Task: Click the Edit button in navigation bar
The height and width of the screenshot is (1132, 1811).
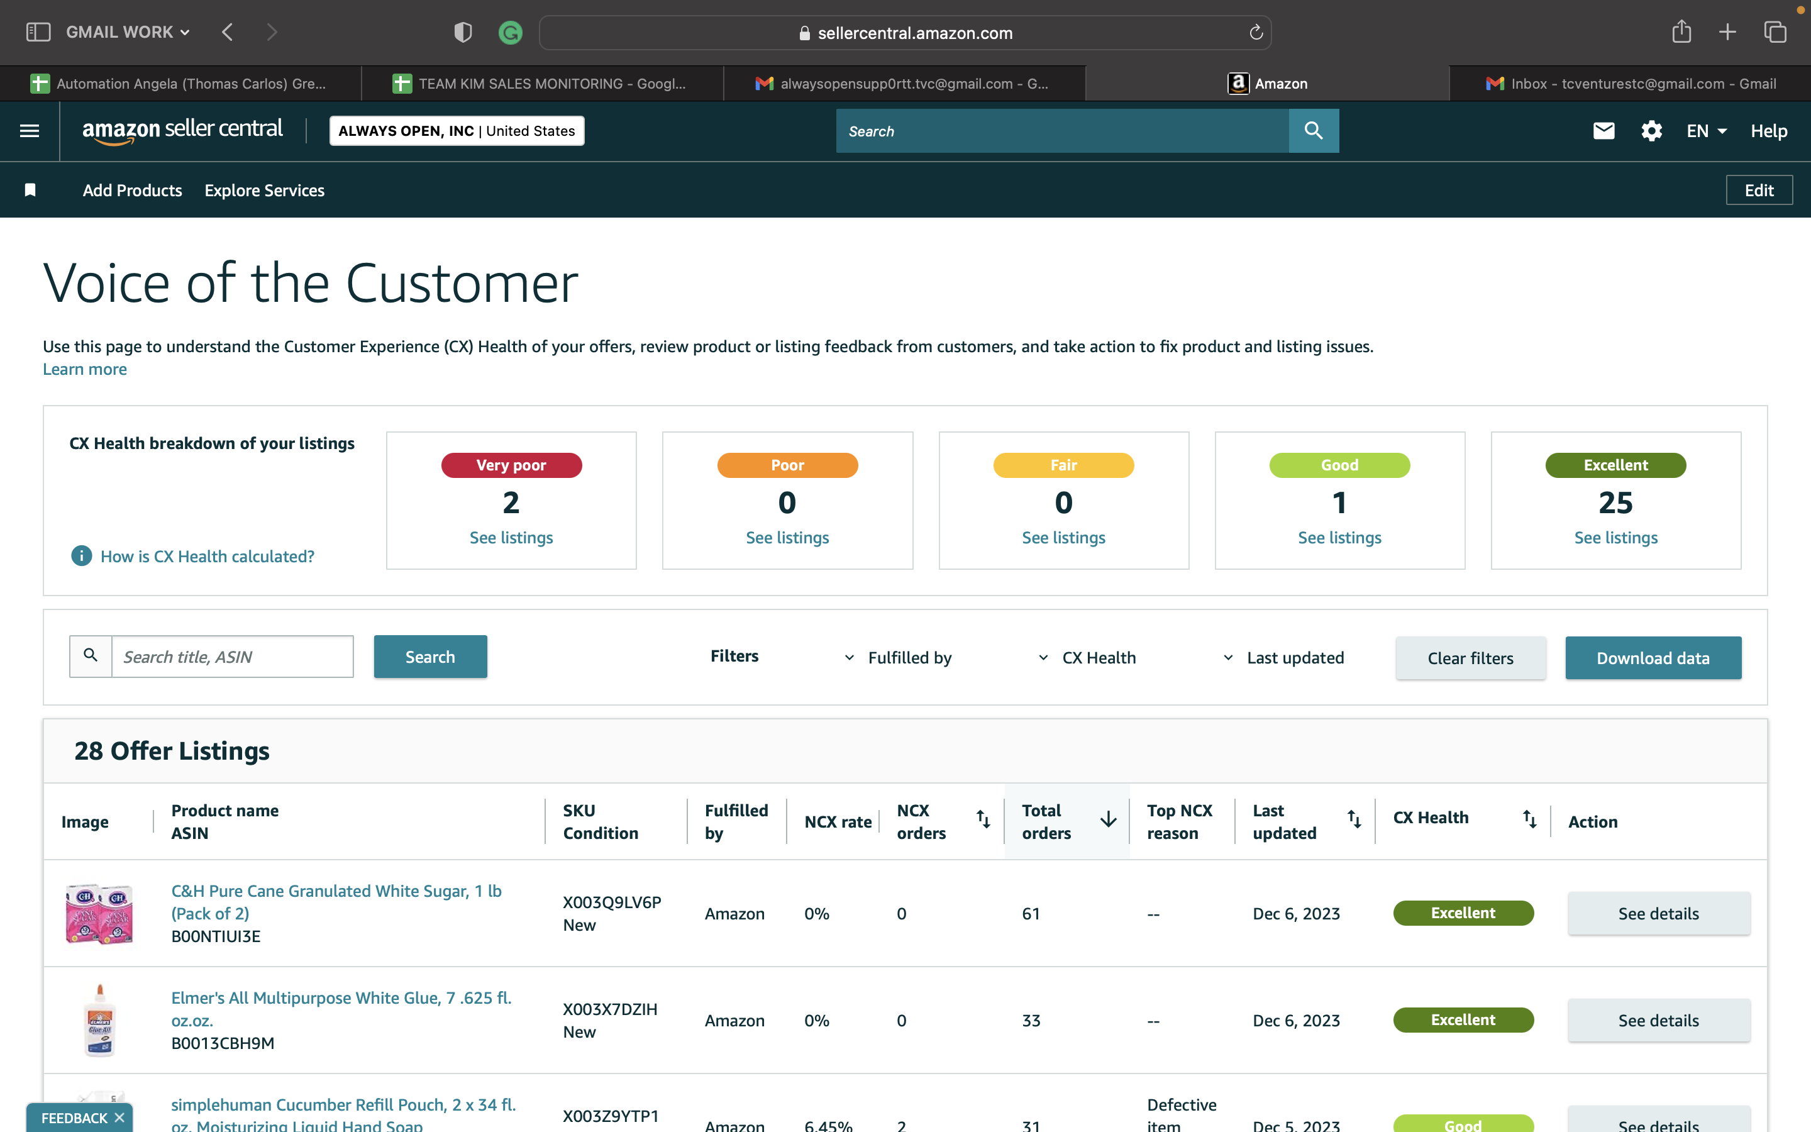Action: (1759, 190)
